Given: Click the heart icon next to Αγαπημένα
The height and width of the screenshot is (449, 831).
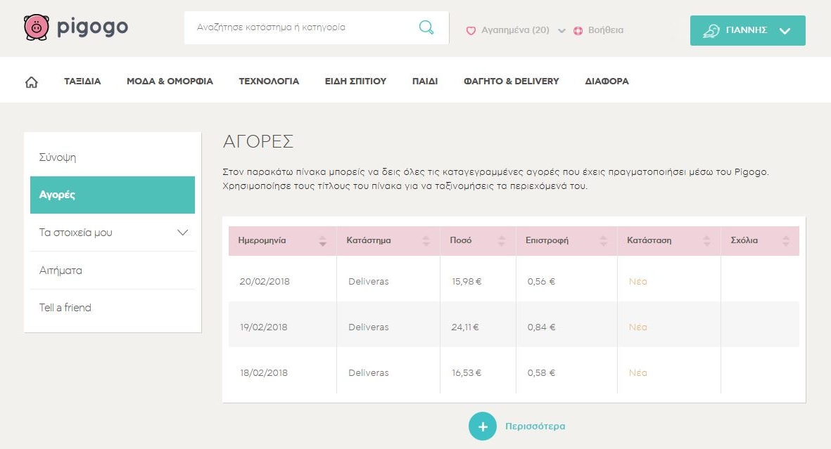Looking at the screenshot, I should (471, 31).
